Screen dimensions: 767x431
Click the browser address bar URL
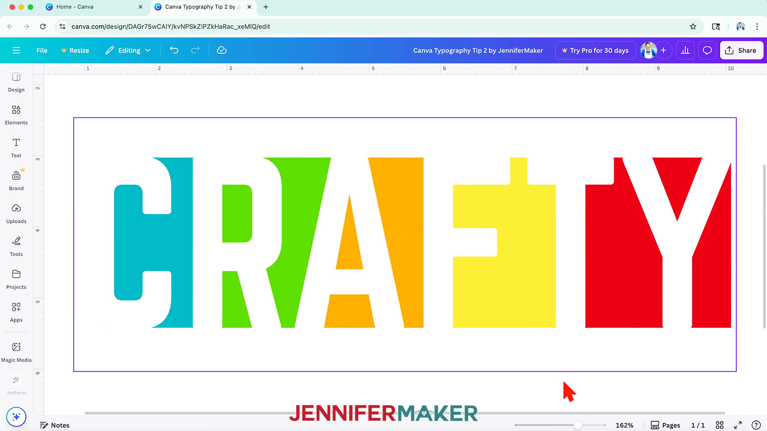pos(171,27)
